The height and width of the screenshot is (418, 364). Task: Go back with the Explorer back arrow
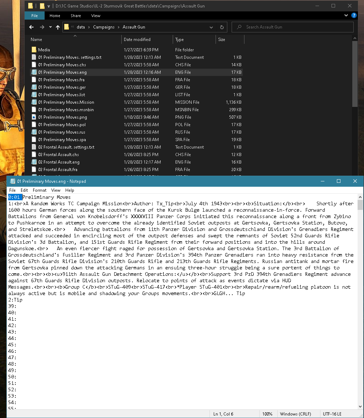click(31, 27)
